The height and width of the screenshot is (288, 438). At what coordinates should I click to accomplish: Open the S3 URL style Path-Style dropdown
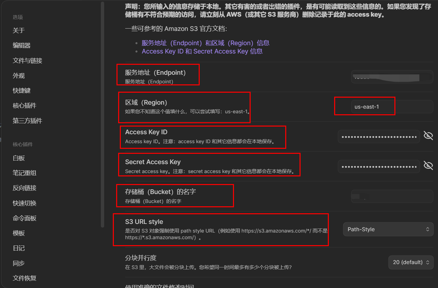(x=388, y=229)
